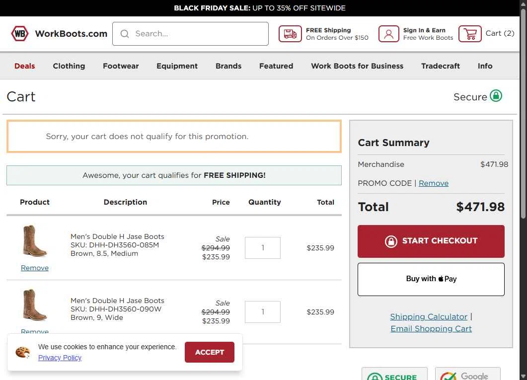The image size is (527, 380).
Task: Open the Brands menu
Action: coord(228,66)
